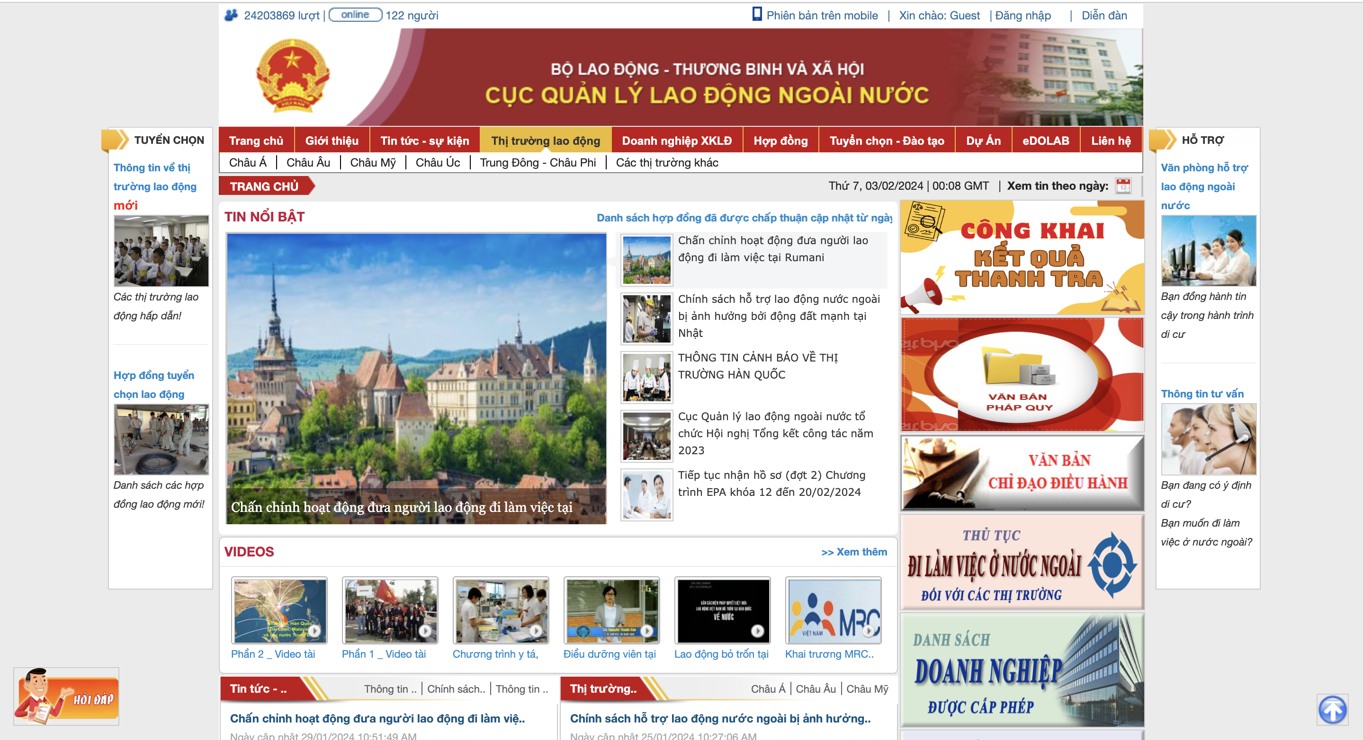This screenshot has height=740, width=1363.
Task: Go to the Châu Âu submenu tab
Action: [308, 163]
